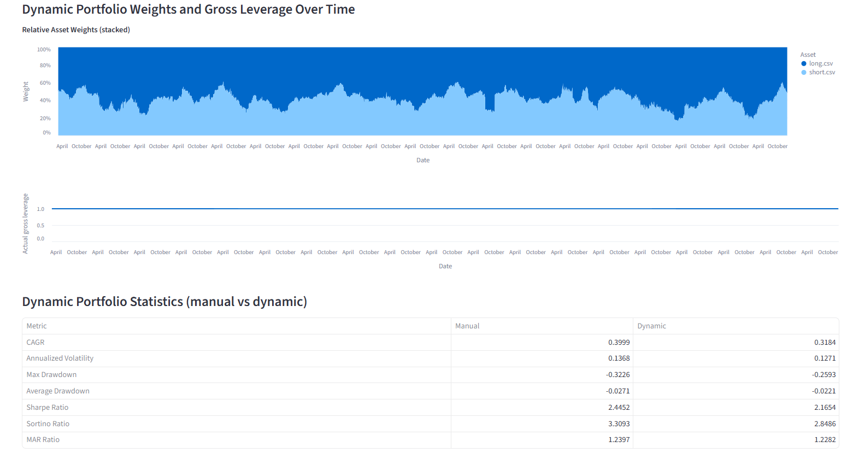Select the Average Drawdown metric cell
The image size is (847, 453).
[237, 391]
